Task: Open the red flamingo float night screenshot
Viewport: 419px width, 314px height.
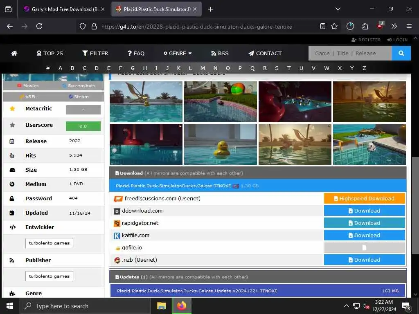Action: click(146, 144)
